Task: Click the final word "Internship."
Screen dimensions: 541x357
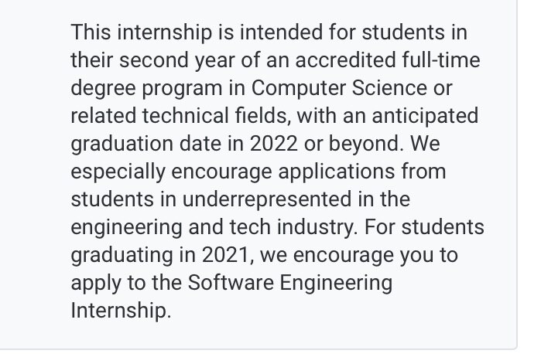Action: point(121,311)
